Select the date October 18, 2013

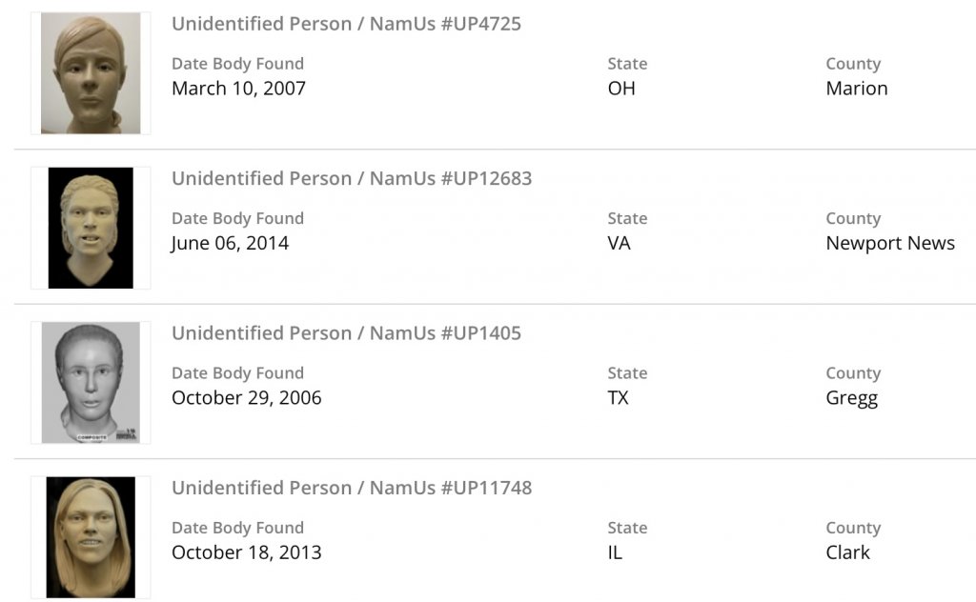246,552
